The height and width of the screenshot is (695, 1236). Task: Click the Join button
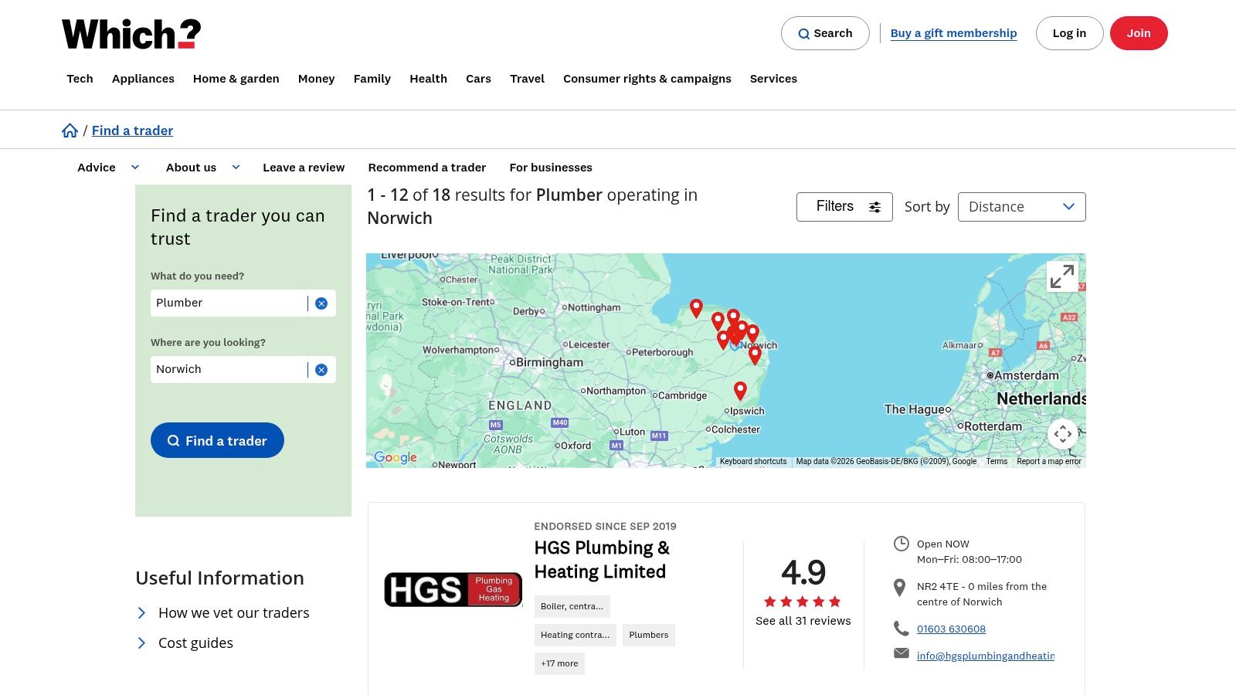point(1139,32)
